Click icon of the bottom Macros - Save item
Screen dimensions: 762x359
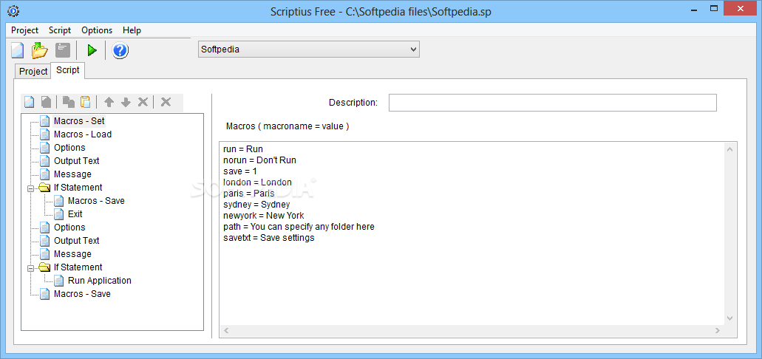(44, 294)
